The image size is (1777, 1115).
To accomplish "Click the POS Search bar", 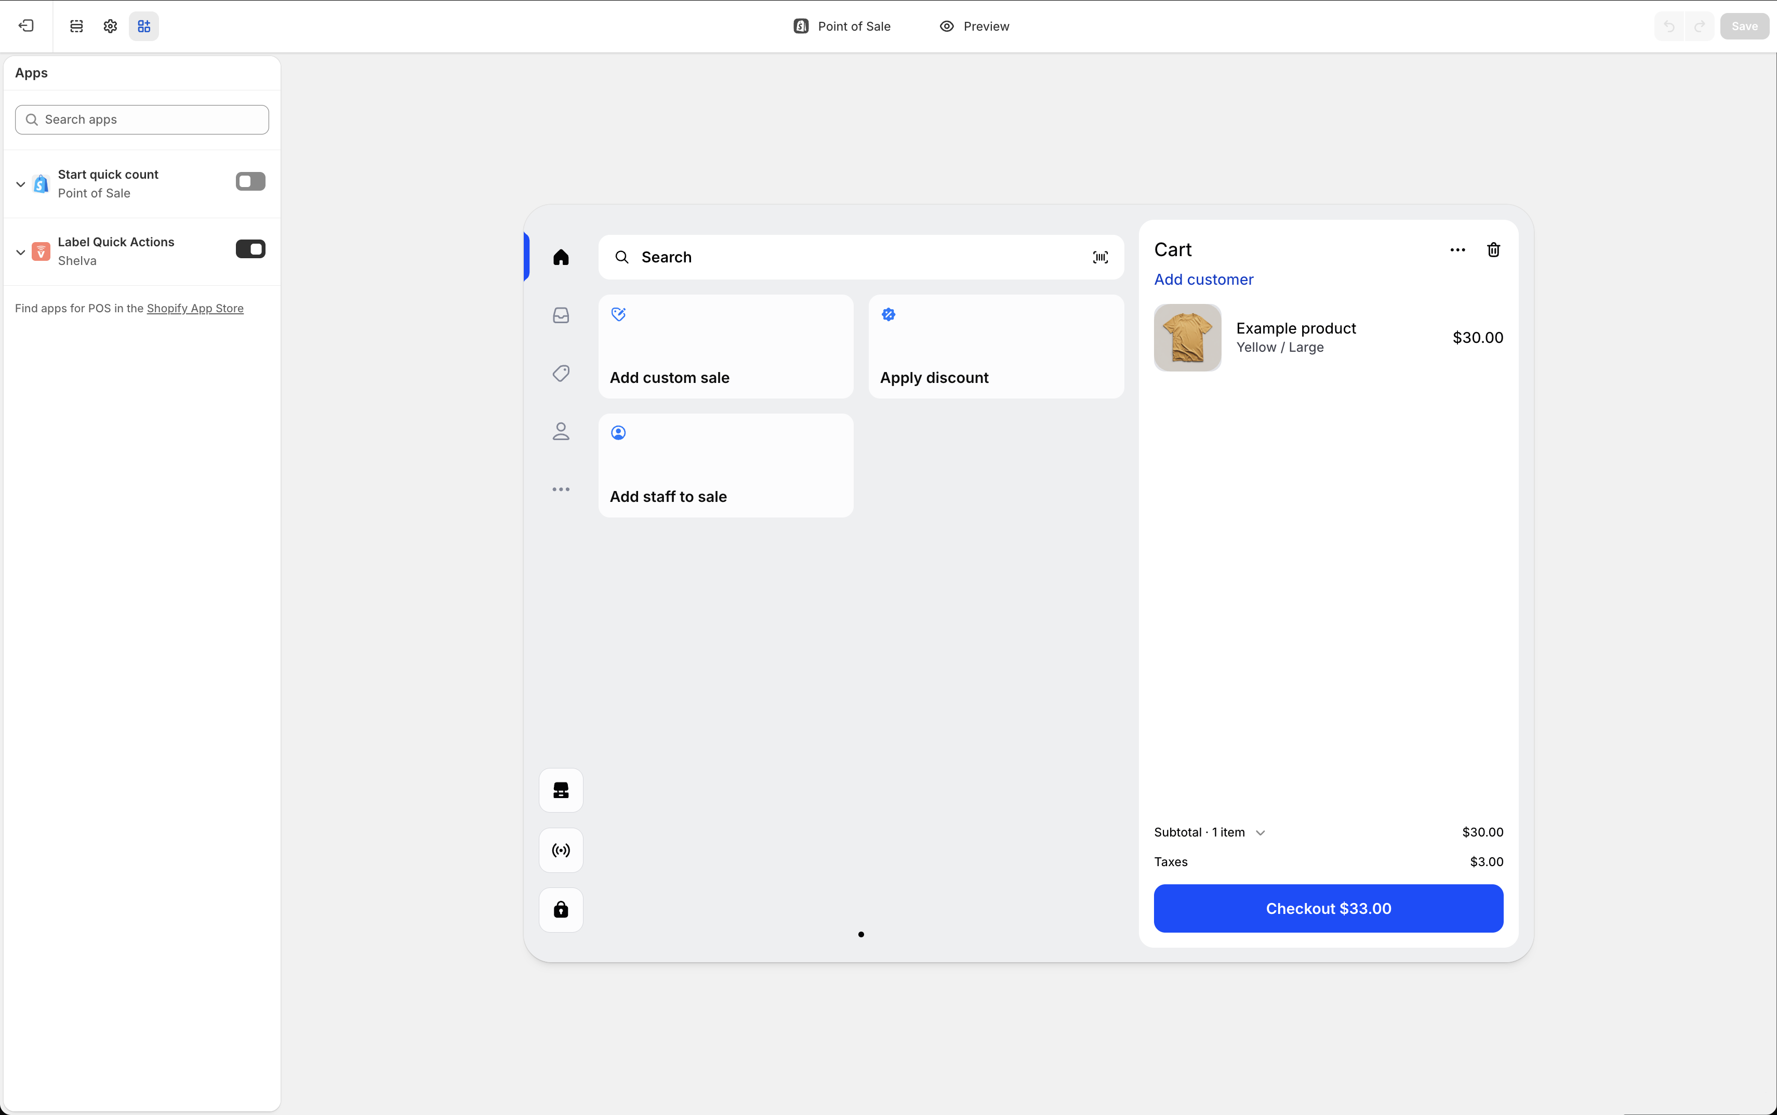I will tap(861, 257).
